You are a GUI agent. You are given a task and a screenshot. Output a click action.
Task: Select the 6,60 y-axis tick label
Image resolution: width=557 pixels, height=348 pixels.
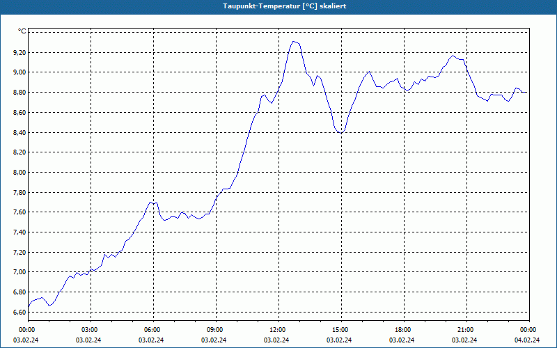[19, 312]
